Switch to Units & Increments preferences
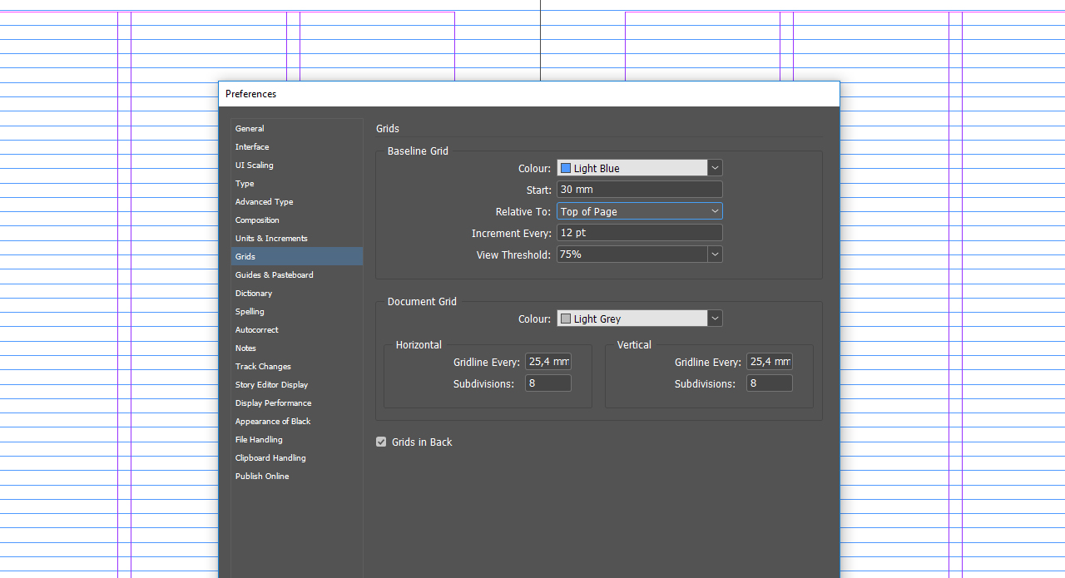1065x578 pixels. pos(271,239)
